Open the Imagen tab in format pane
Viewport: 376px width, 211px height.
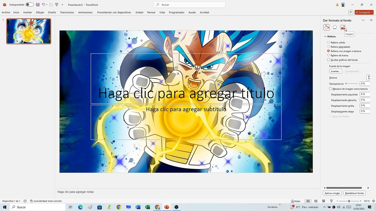(343, 27)
